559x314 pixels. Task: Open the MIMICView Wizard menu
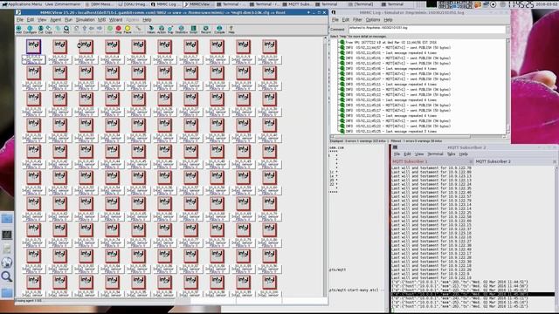pos(115,20)
